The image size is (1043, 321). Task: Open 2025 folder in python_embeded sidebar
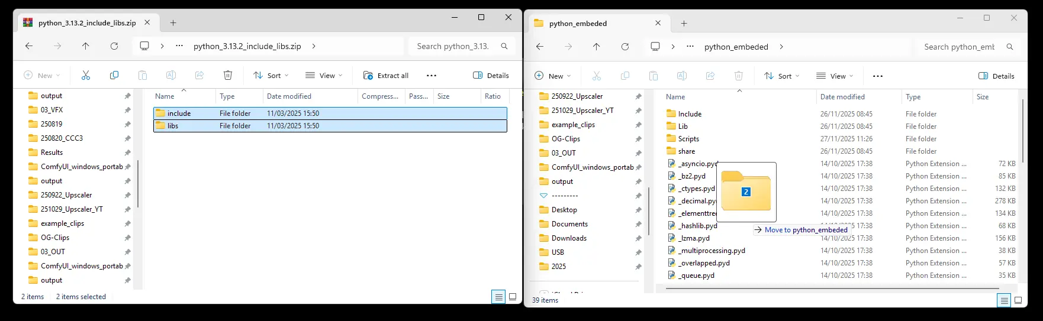pos(559,267)
